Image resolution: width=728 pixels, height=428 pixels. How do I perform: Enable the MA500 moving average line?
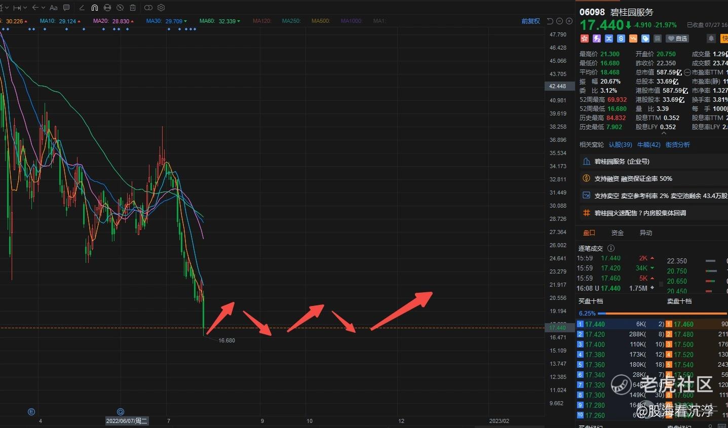coord(321,21)
